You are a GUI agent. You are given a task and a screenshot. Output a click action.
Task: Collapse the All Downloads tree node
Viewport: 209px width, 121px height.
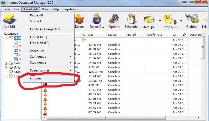[6, 38]
